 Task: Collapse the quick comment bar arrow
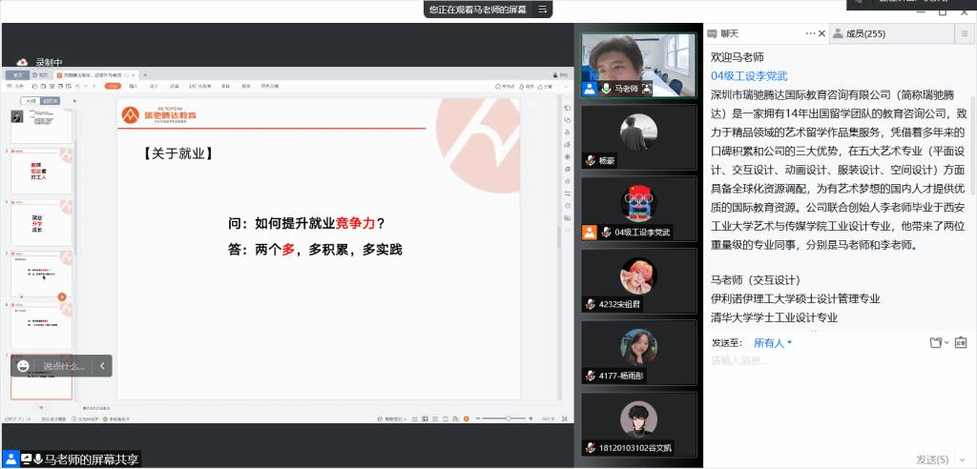tap(102, 365)
